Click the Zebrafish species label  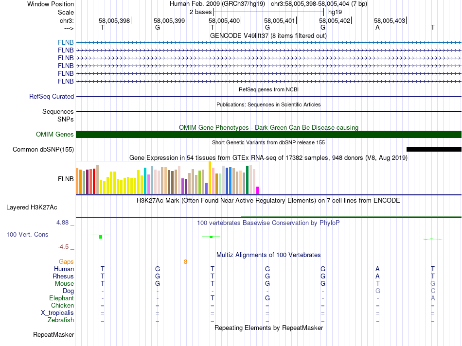(x=61, y=320)
